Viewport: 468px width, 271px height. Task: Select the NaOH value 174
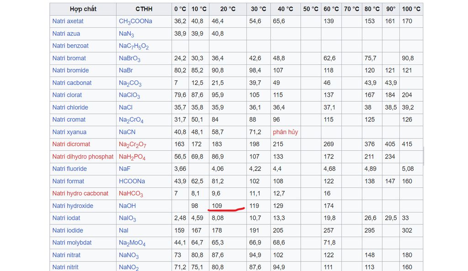pyautogui.click(x=329, y=206)
